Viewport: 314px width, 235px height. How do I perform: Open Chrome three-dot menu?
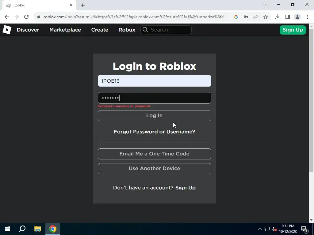coord(307,17)
